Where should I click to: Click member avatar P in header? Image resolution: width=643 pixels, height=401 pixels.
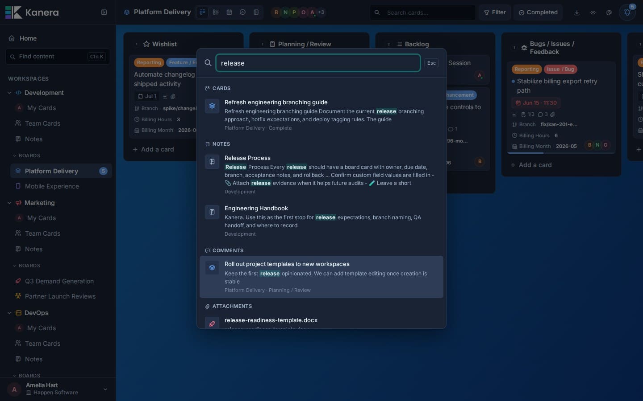[x=294, y=12]
